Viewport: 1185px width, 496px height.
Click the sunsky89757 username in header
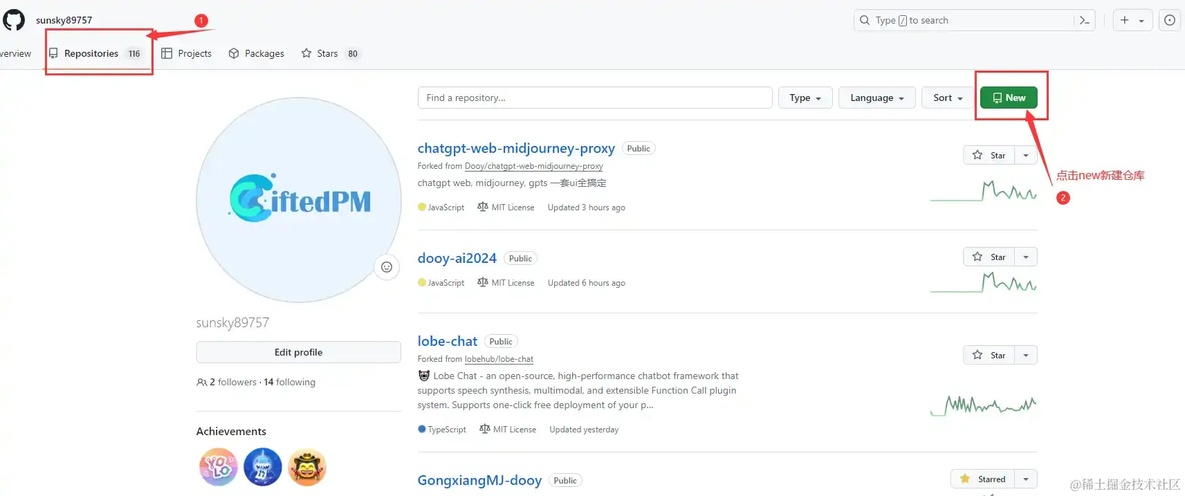pyautogui.click(x=64, y=20)
